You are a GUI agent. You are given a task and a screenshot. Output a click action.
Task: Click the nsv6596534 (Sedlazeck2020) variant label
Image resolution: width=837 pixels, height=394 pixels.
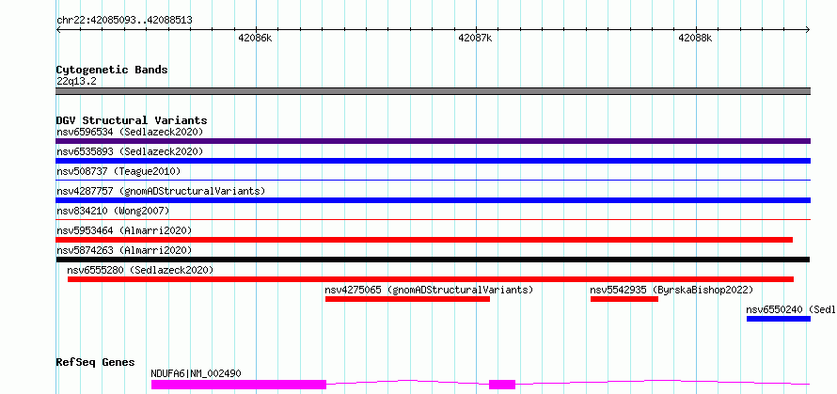130,132
